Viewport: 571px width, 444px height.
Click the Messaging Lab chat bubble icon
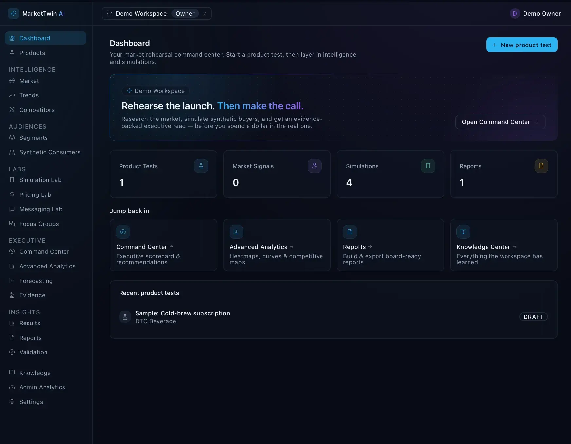click(12, 209)
